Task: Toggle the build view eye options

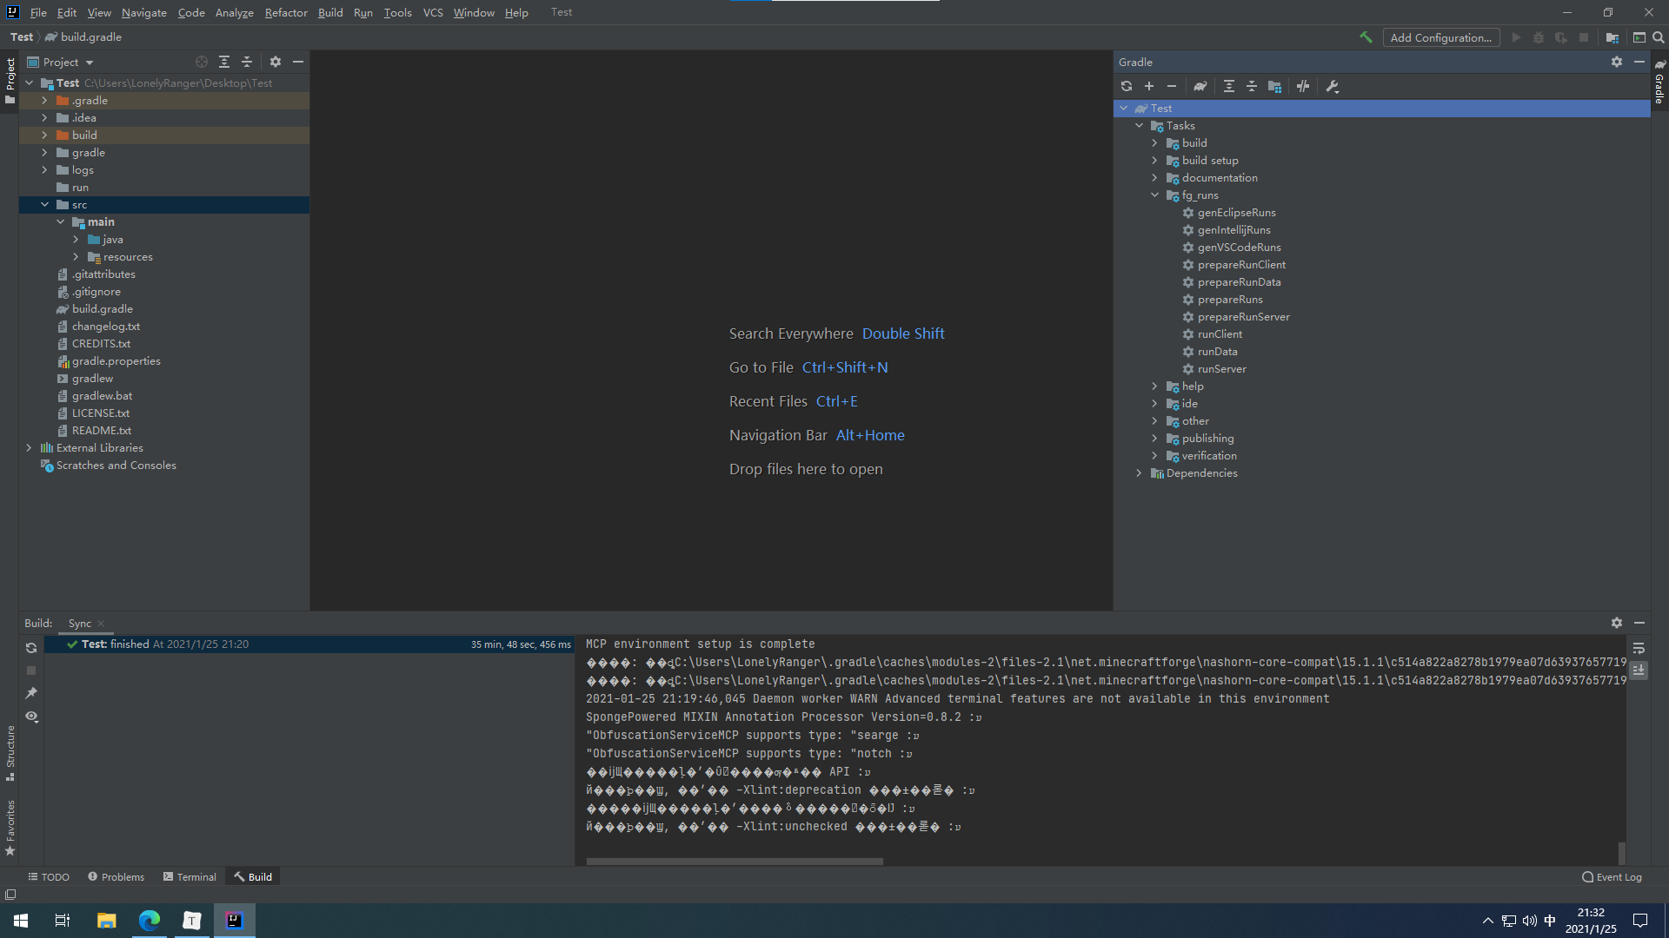Action: coord(31,717)
